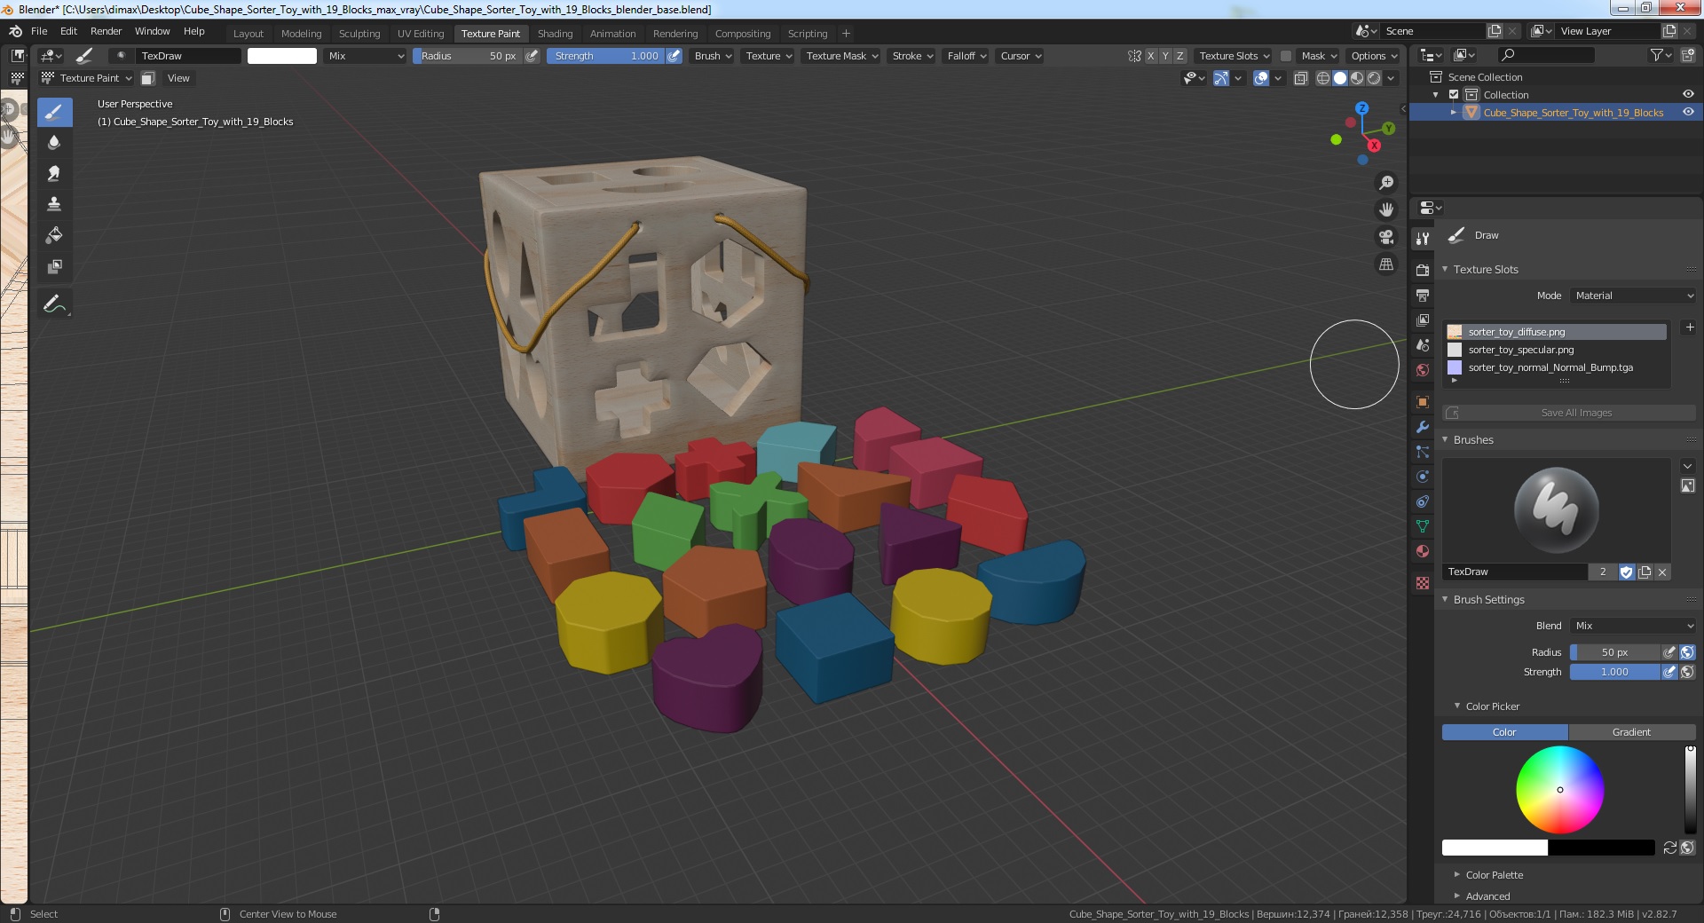Switch to the Sculpting workspace tab

pyautogui.click(x=359, y=34)
